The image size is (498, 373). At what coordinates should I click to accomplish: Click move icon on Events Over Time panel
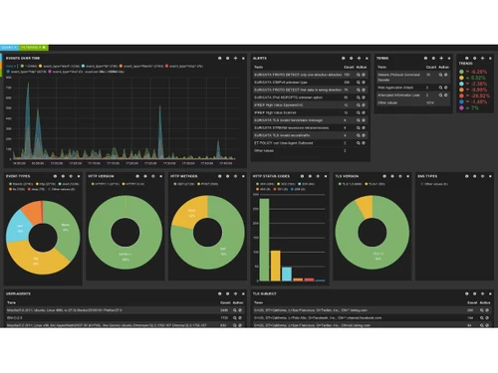click(235, 58)
